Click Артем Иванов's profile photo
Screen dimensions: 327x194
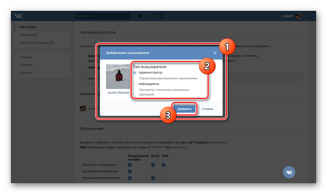coord(118,77)
